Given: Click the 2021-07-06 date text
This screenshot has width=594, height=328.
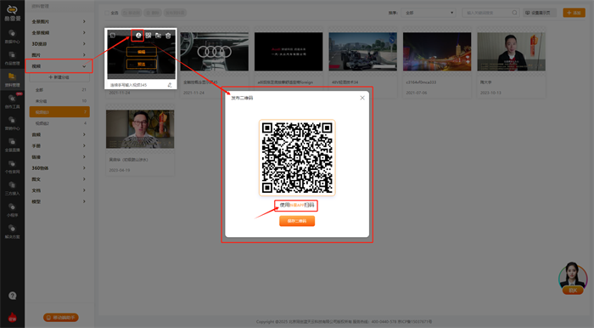Looking at the screenshot, I should click(417, 93).
